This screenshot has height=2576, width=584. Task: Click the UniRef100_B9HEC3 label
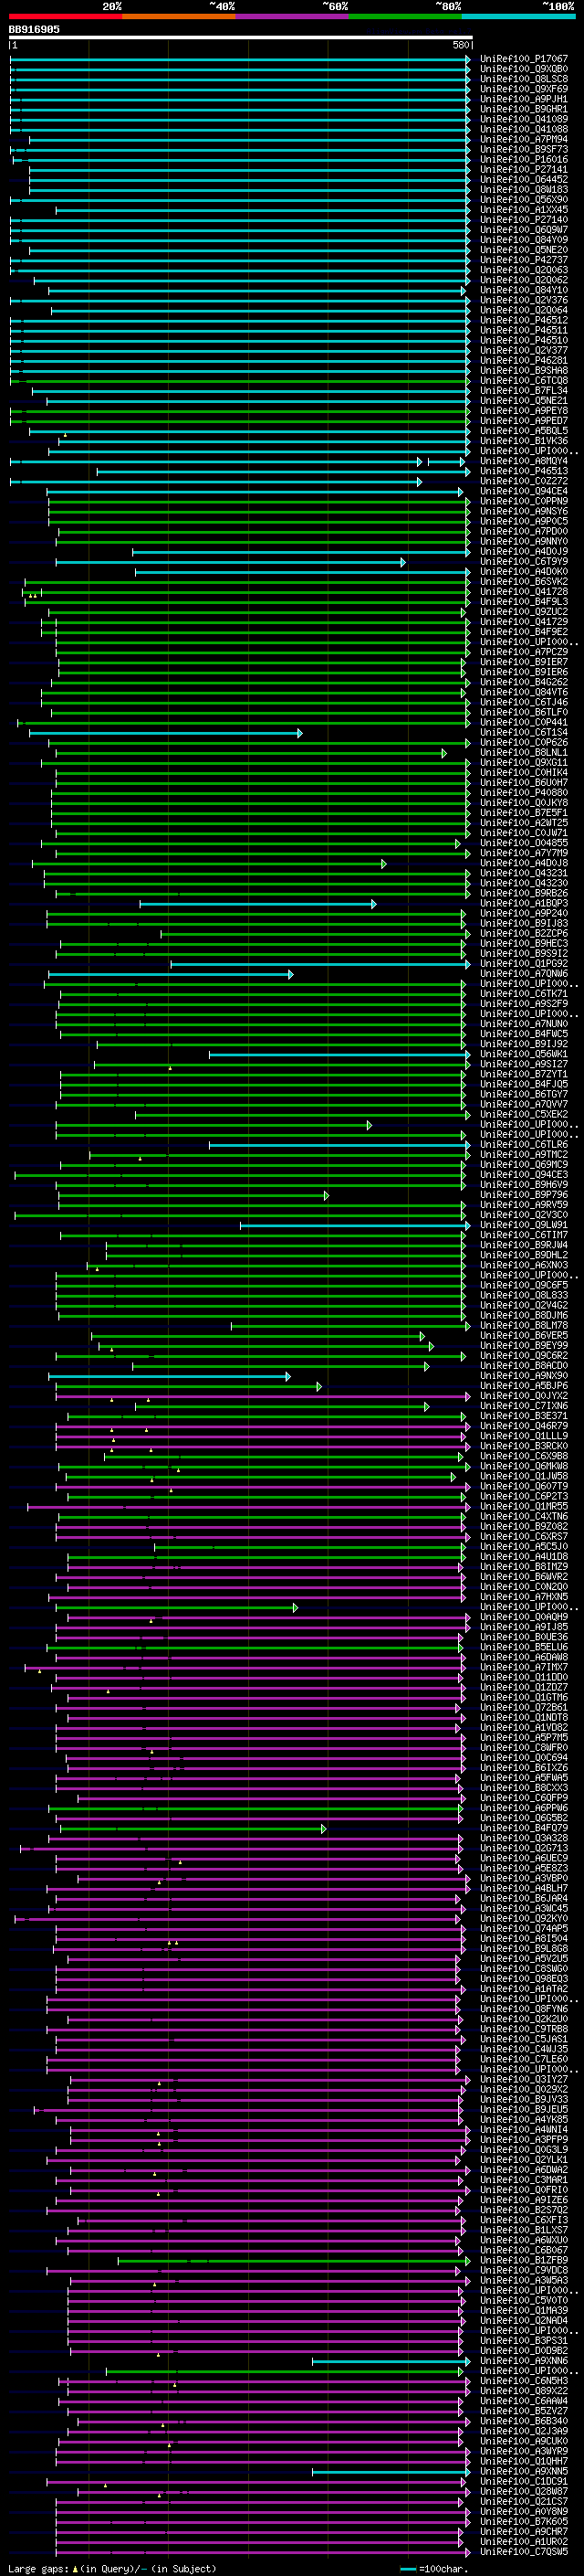pos(523,944)
